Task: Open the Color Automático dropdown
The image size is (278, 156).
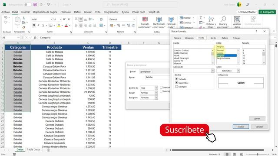Action: pyautogui.click(x=238, y=71)
